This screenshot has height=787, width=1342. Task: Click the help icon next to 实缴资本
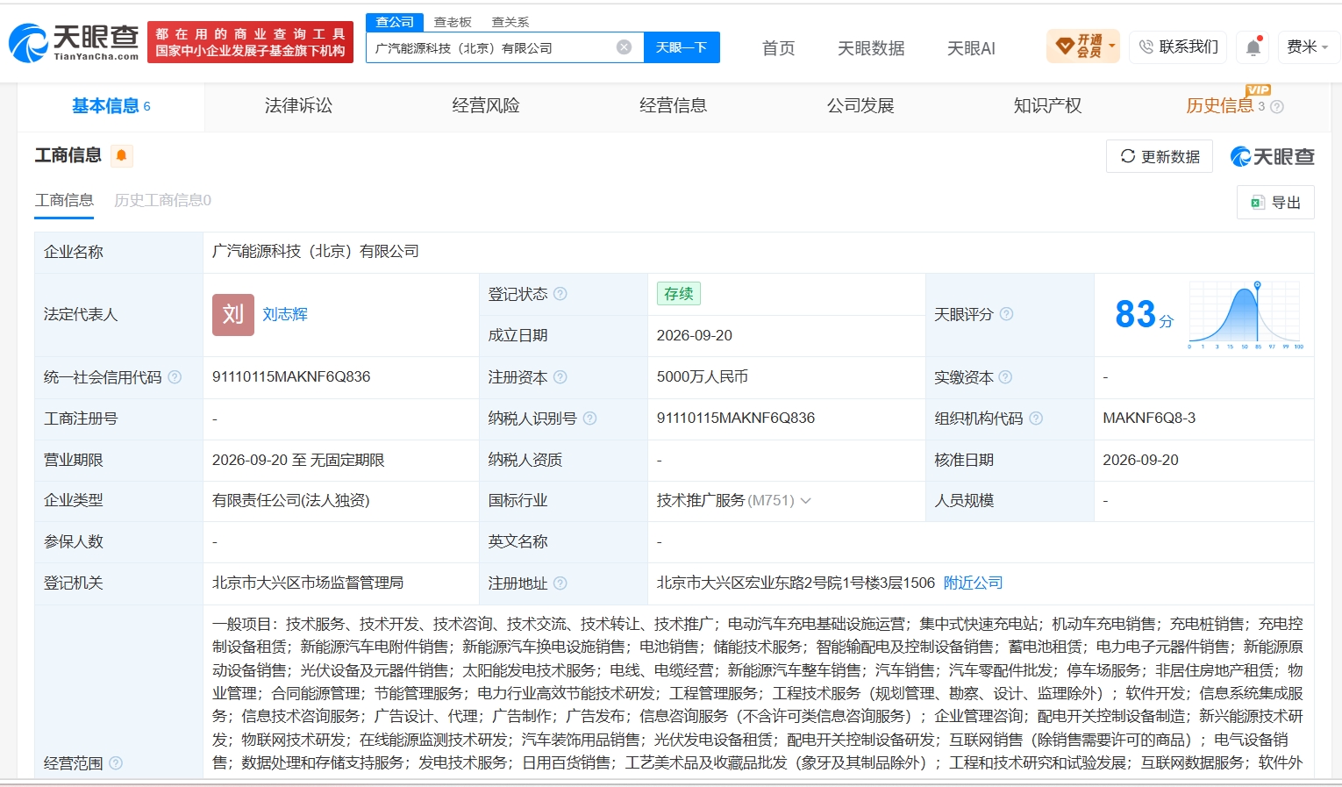(1005, 377)
